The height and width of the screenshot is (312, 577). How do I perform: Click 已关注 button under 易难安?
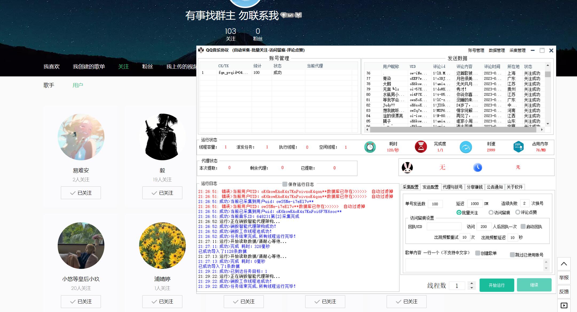pyautogui.click(x=81, y=193)
